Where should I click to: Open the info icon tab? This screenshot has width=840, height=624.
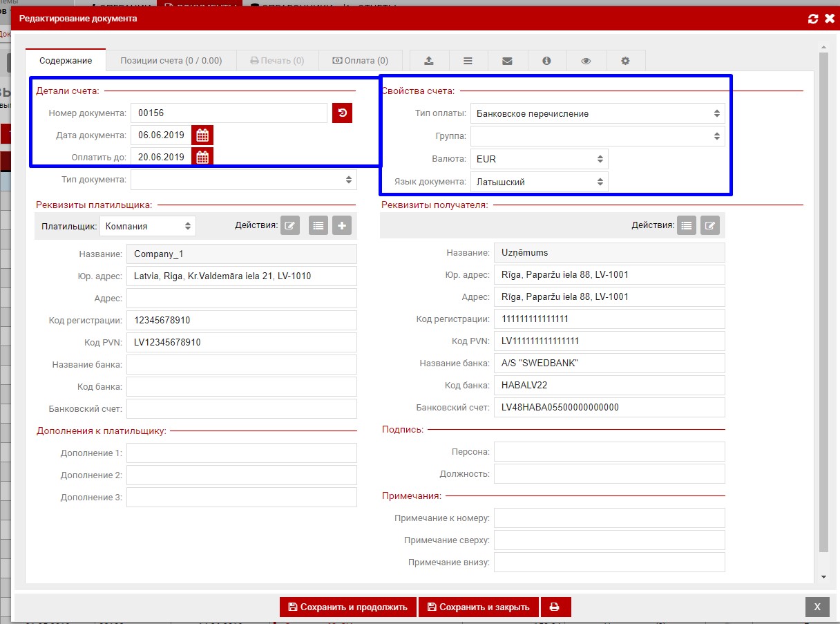(x=546, y=61)
